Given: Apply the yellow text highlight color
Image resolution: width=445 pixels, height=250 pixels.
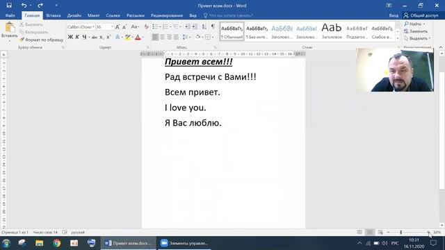Looking at the screenshot, I should tap(128, 37).
